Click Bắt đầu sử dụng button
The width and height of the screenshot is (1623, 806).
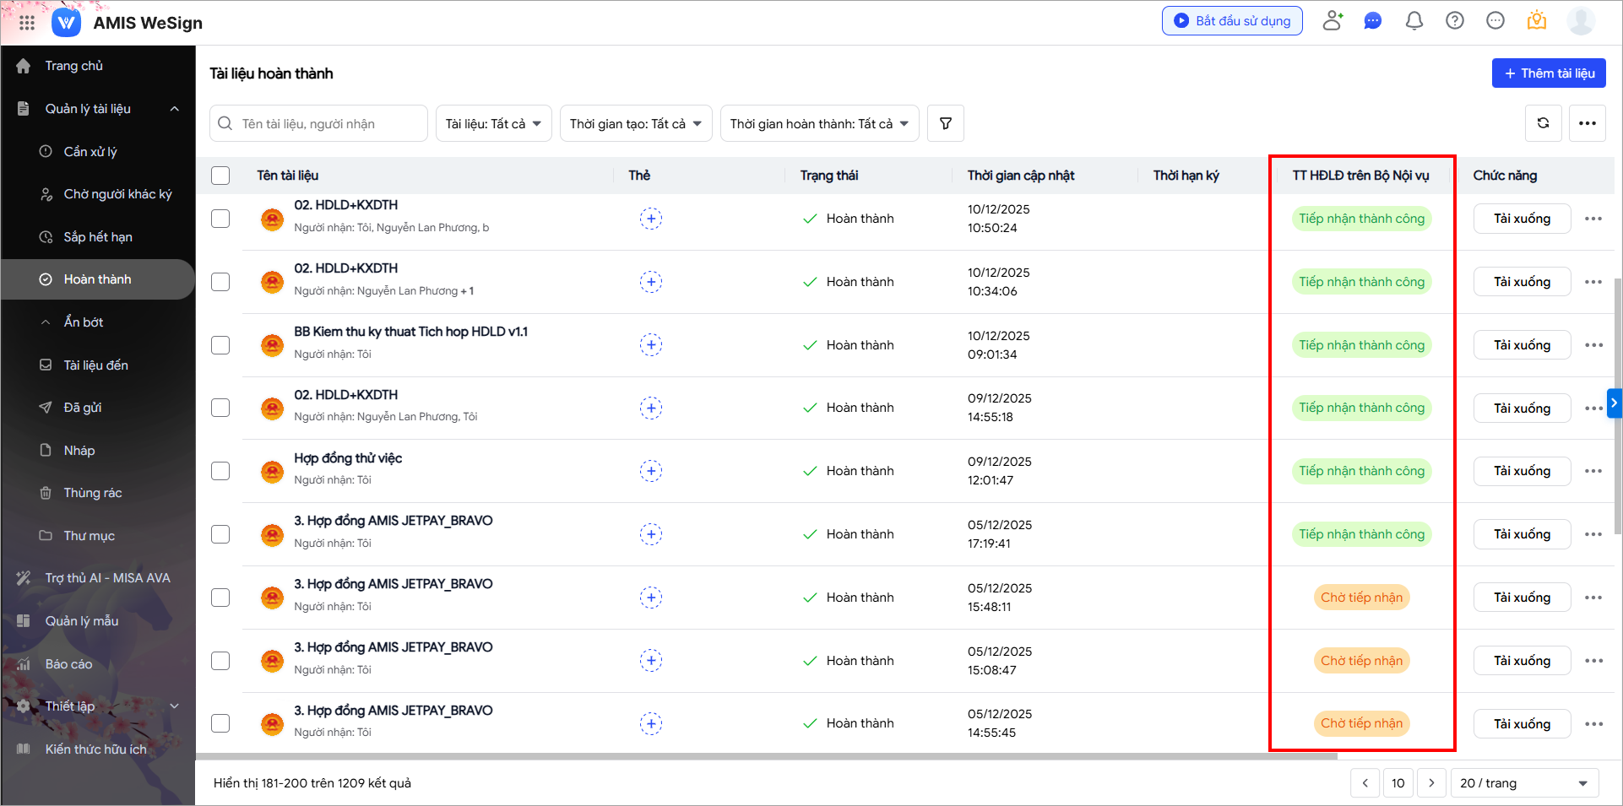(x=1231, y=21)
